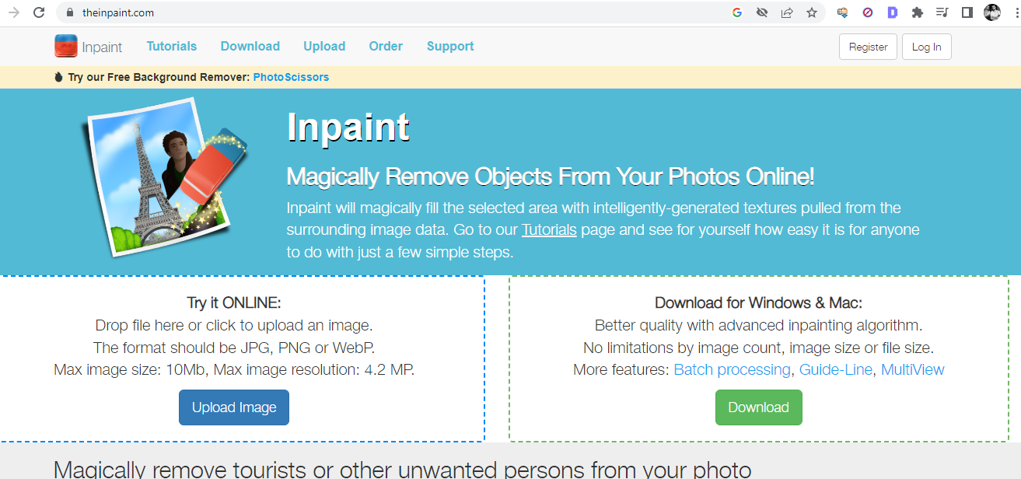
Task: Open the Batch processing link
Action: [x=732, y=369]
